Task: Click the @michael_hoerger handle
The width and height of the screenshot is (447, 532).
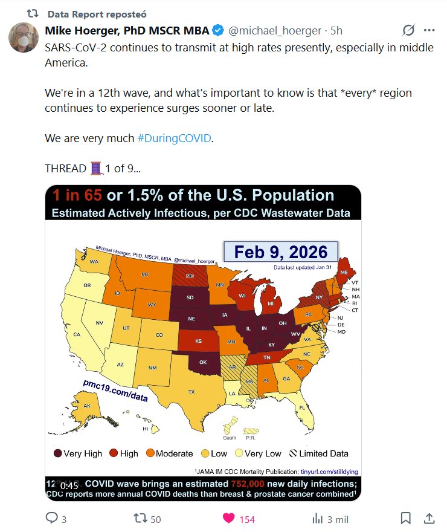Action: pyautogui.click(x=275, y=30)
